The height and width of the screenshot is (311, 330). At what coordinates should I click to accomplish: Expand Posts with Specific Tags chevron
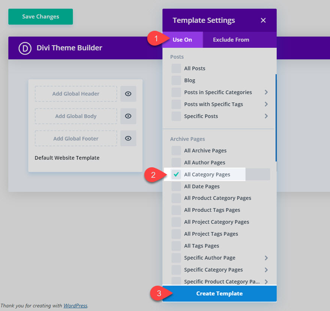[266, 104]
